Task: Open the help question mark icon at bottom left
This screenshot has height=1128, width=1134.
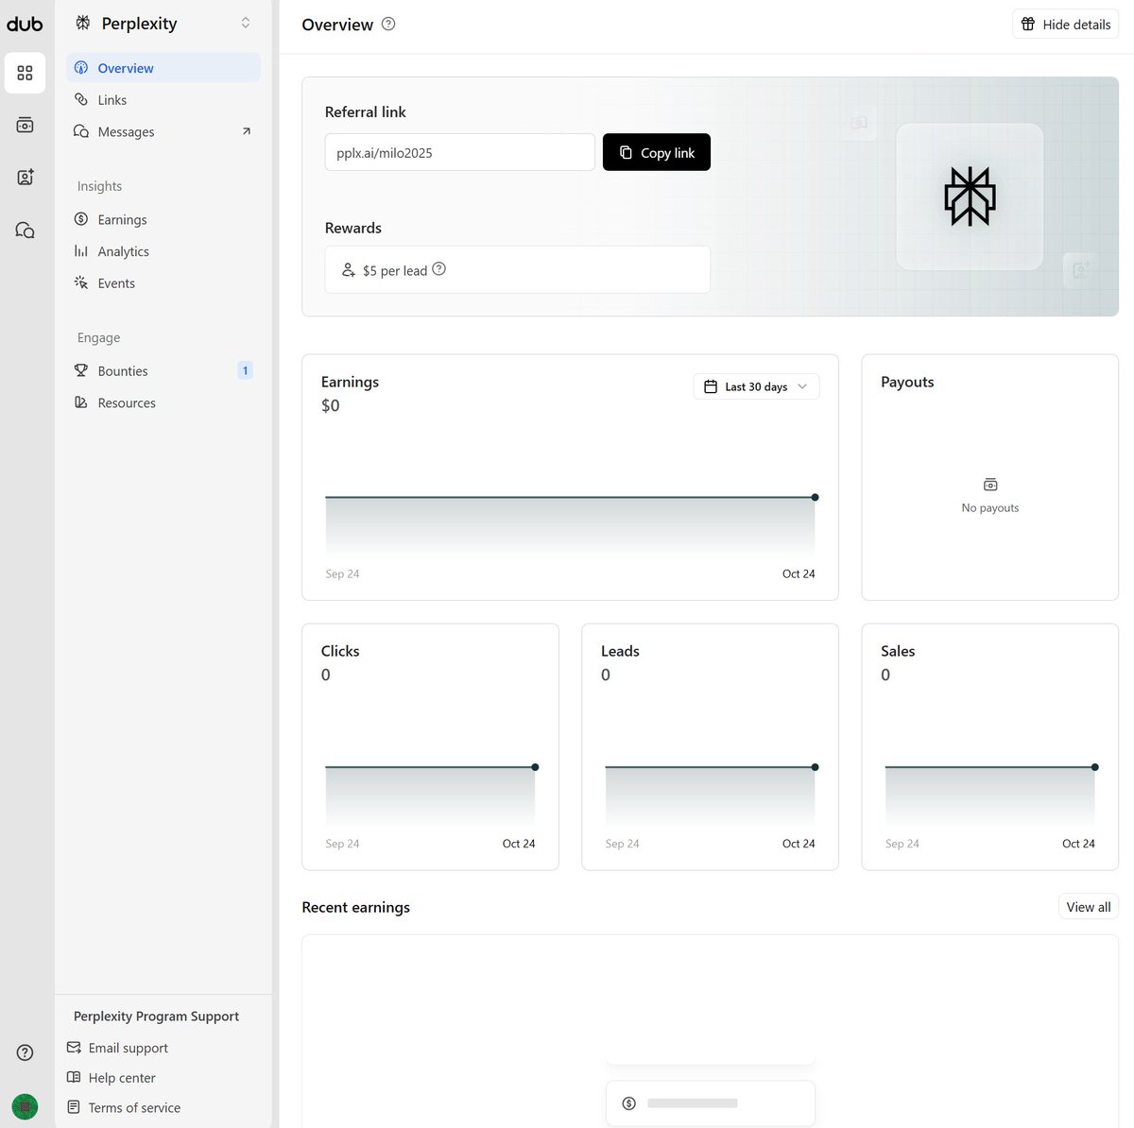Action: tap(25, 1052)
